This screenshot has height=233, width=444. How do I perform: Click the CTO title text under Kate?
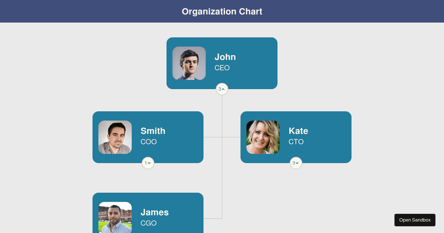[x=296, y=142]
